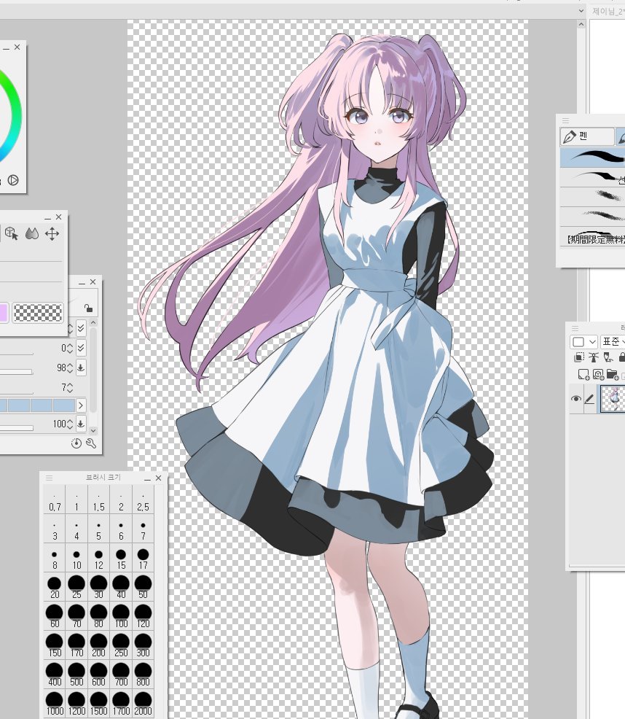
Task: Set brush size to 12
Action: pos(98,559)
